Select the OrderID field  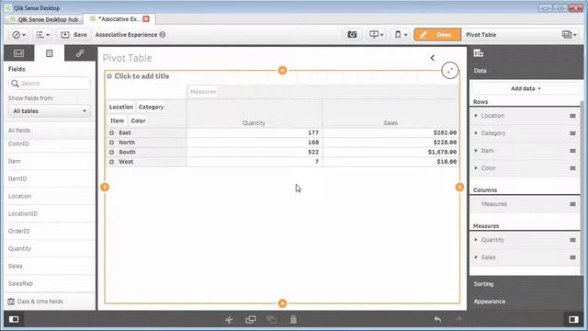pos(49,231)
